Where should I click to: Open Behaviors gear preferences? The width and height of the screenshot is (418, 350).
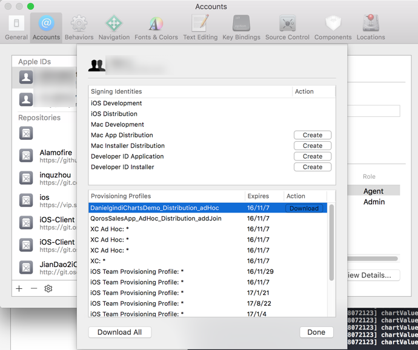click(79, 28)
